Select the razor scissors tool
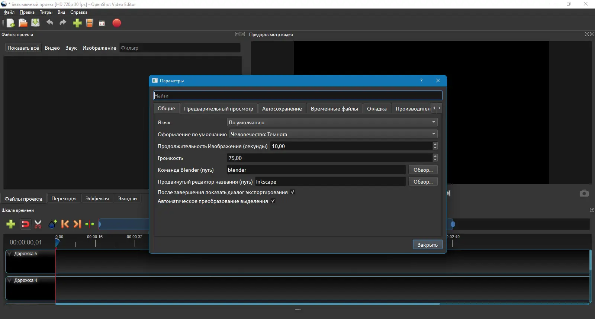595x319 pixels. click(38, 224)
